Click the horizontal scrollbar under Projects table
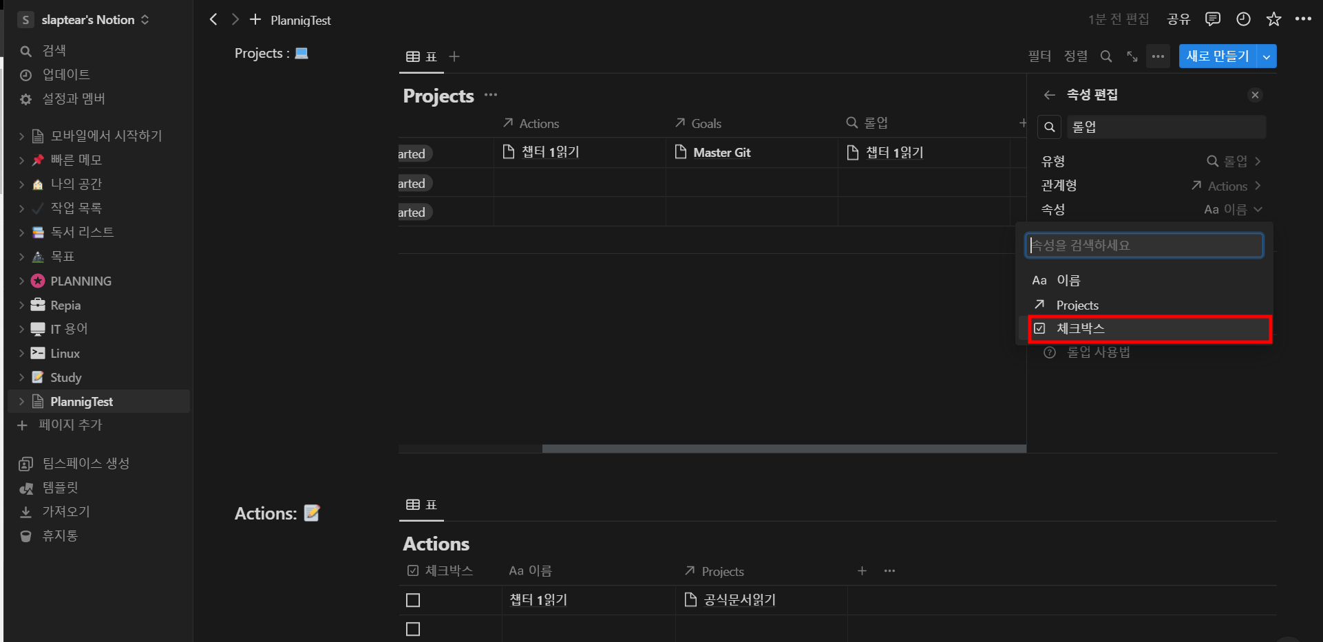 pos(783,449)
